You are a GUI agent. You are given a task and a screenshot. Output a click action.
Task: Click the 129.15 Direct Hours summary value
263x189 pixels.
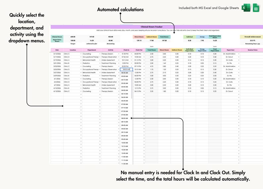click(139, 40)
